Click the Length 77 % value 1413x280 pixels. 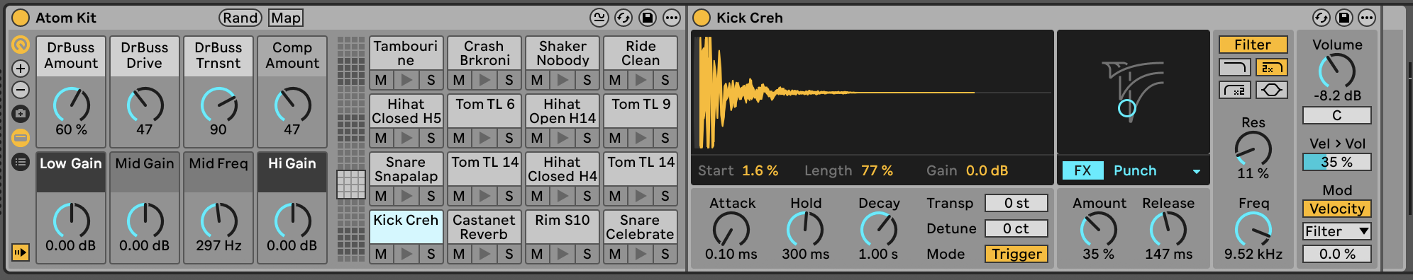[877, 170]
